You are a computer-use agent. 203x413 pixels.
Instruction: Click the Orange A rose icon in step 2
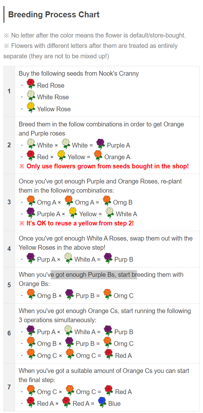pos(98,156)
